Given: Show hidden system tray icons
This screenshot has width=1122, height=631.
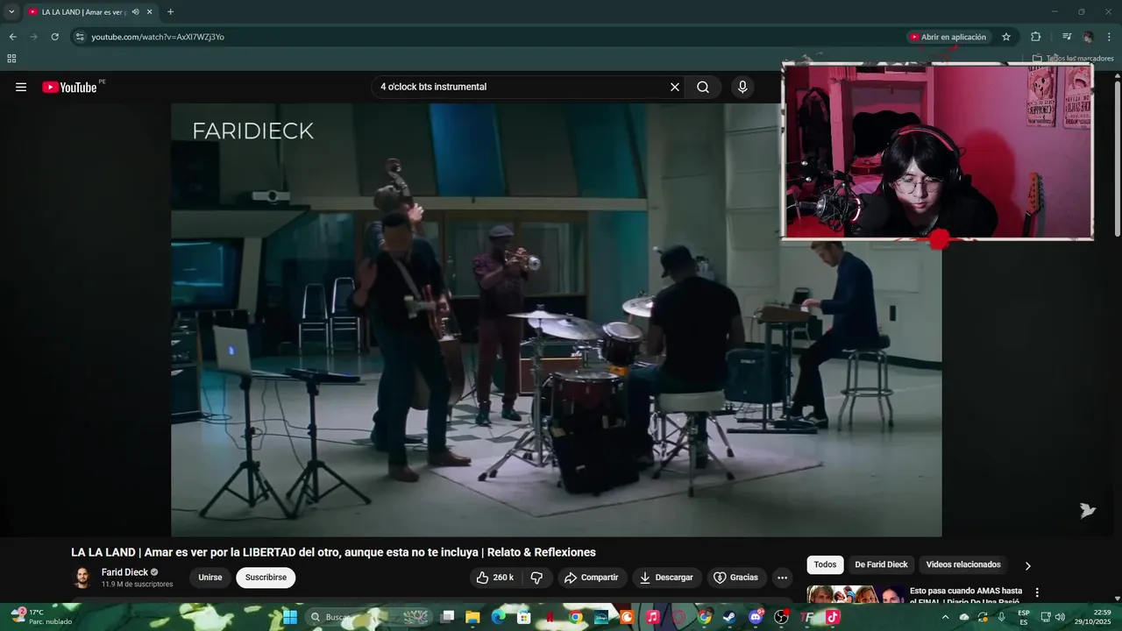Looking at the screenshot, I should pos(945,617).
